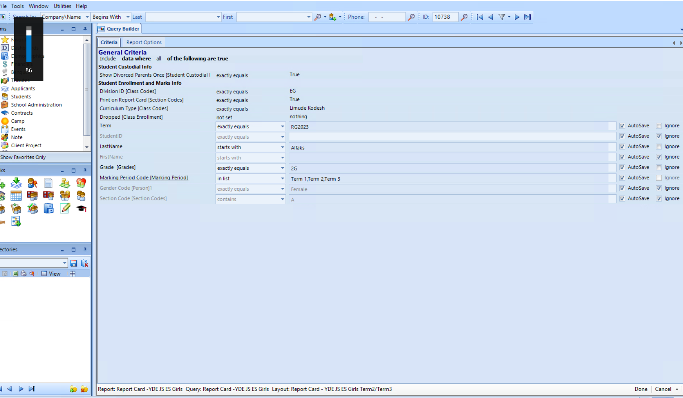This screenshot has width=683, height=398.
Task: Open the Marking Period 'in list' dropdown
Action: [x=283, y=178]
